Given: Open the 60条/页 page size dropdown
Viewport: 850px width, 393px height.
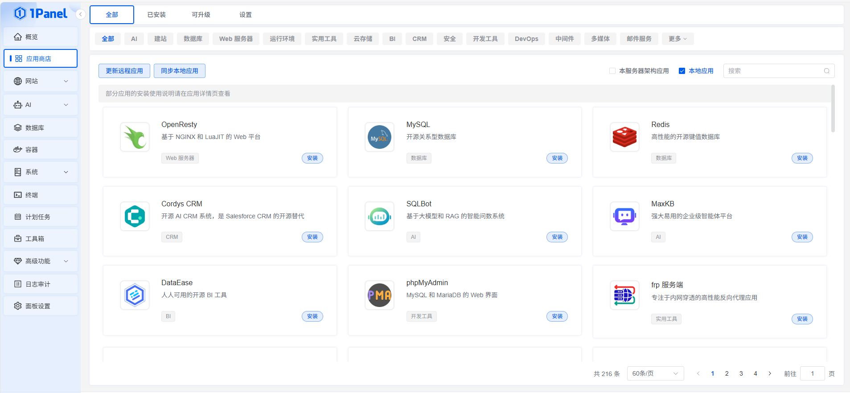Looking at the screenshot, I should point(655,373).
